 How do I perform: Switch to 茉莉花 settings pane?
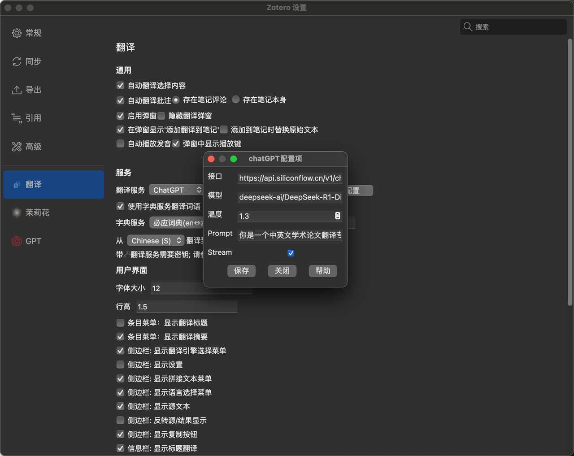click(x=54, y=213)
